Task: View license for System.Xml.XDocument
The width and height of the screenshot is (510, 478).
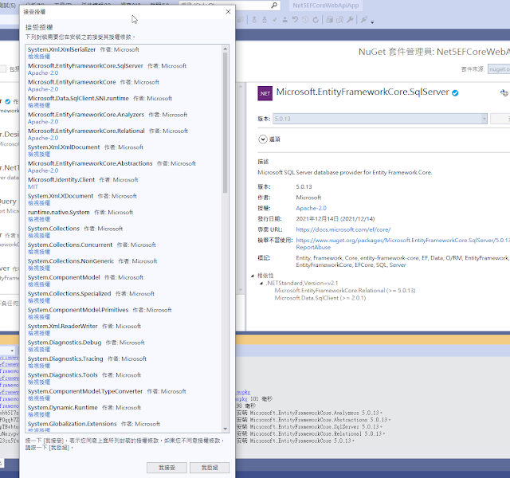Action: pyautogui.click(x=39, y=203)
